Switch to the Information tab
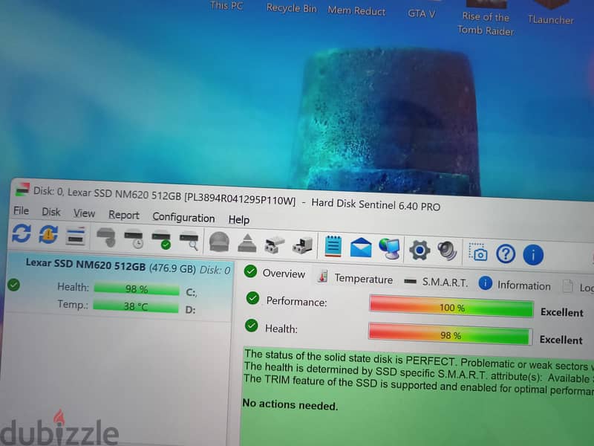The image size is (594, 446). [x=515, y=285]
